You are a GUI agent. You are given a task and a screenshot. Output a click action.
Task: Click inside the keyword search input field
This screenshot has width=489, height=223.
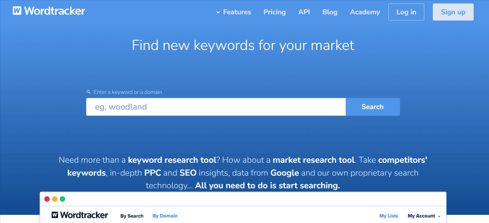coord(216,107)
